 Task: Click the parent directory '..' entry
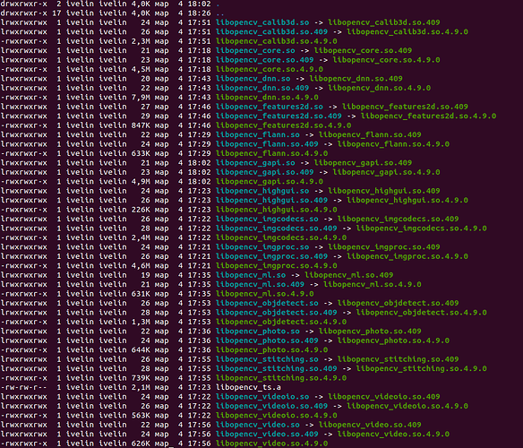click(220, 13)
